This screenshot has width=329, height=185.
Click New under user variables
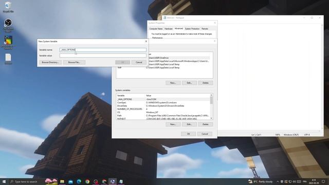pos(173,83)
